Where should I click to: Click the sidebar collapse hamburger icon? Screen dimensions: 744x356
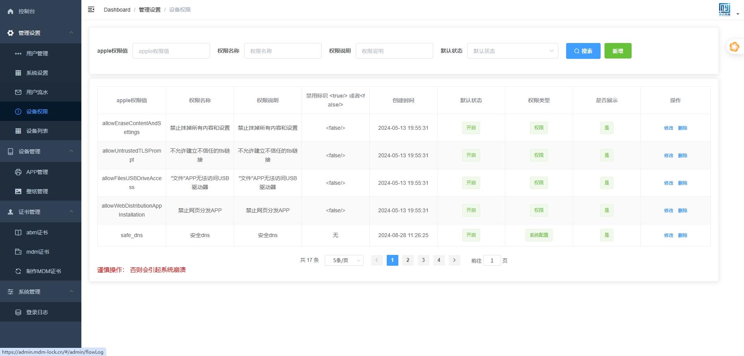point(91,9)
